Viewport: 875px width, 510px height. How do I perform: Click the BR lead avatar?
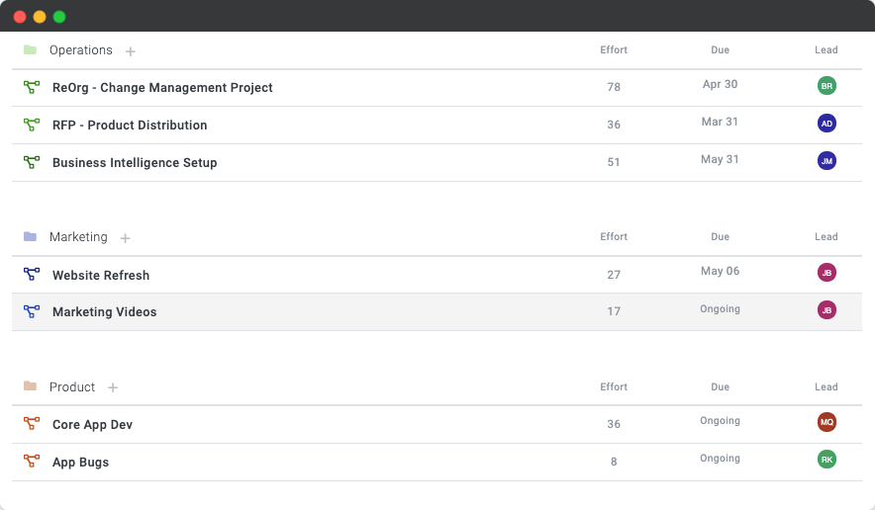[826, 86]
